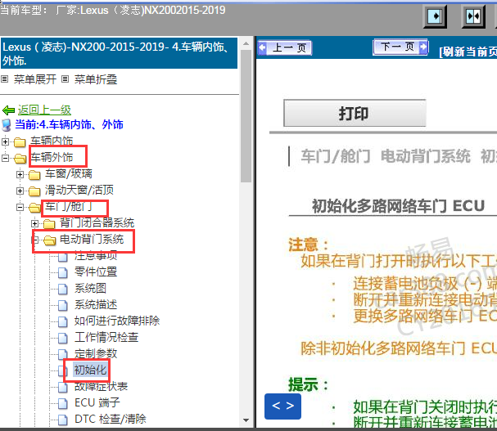The image size is (497, 431).
Task: Expand the 车窗/玻璃 tree node
Action: pos(20,174)
